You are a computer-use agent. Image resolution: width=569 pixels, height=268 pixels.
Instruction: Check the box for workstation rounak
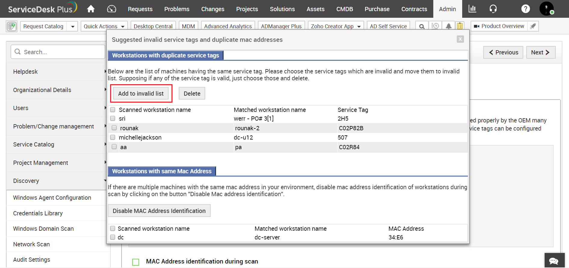114,128
